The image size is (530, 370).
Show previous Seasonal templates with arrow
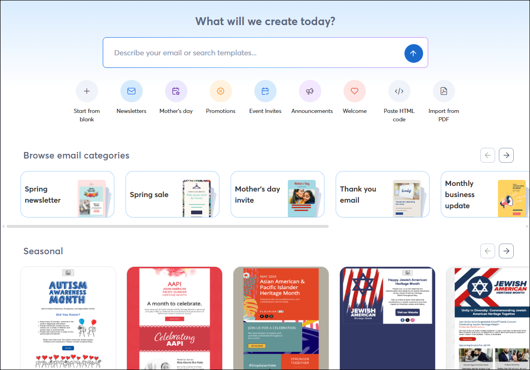coord(488,251)
